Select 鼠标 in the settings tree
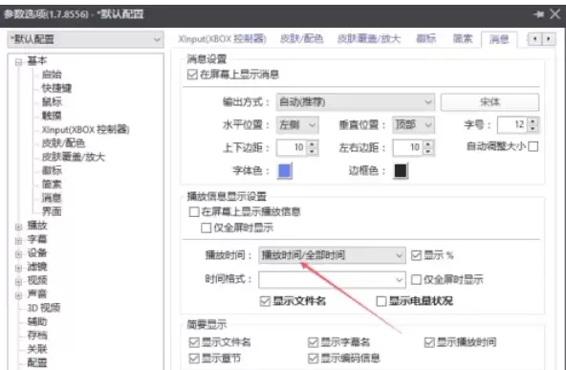The image size is (566, 370). click(52, 101)
